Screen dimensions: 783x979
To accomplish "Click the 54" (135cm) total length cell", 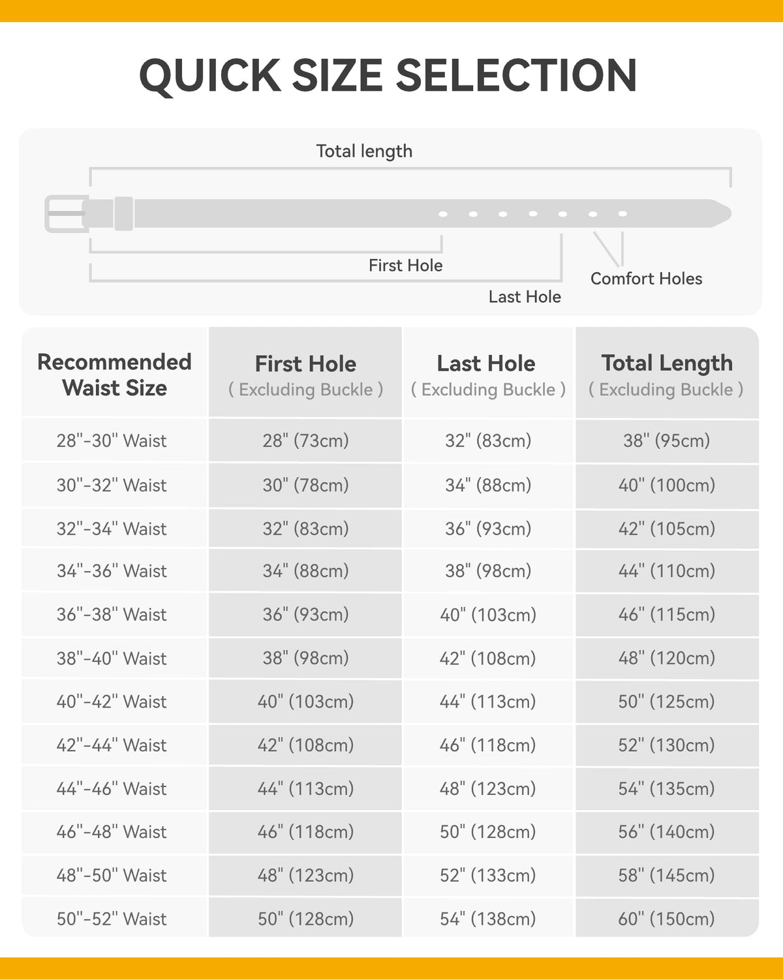I will coord(666,788).
